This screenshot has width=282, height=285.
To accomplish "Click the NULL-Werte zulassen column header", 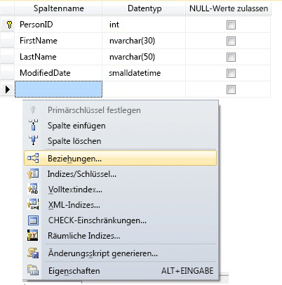I will click(229, 8).
